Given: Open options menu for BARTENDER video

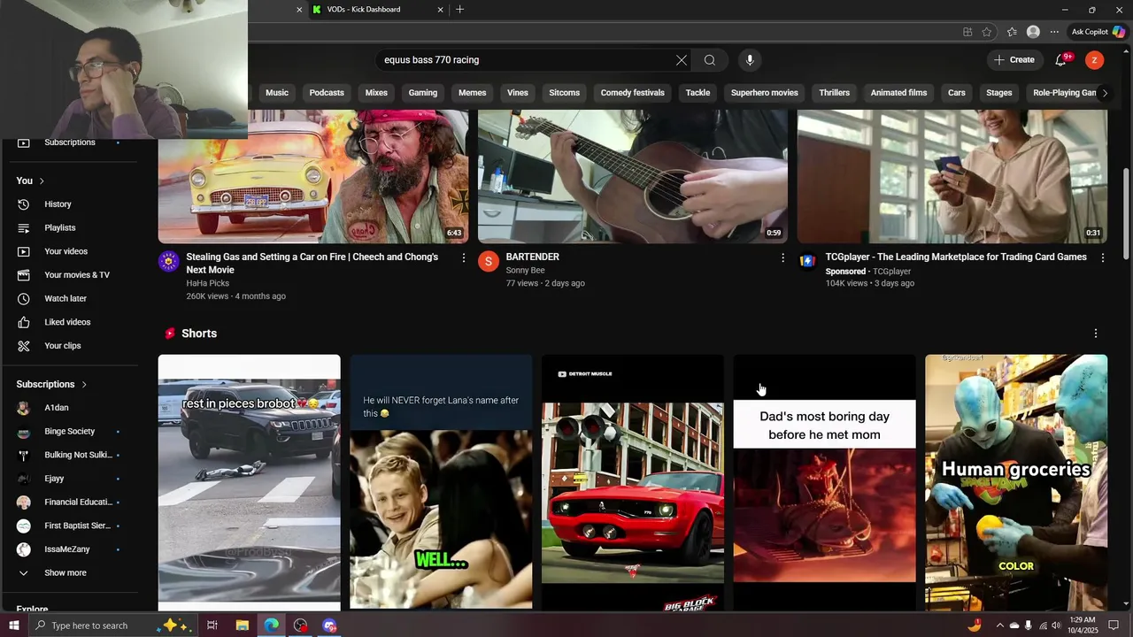Looking at the screenshot, I should 782,257.
